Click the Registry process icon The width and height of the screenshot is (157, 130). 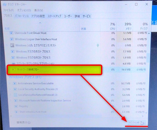click(x=16, y=106)
